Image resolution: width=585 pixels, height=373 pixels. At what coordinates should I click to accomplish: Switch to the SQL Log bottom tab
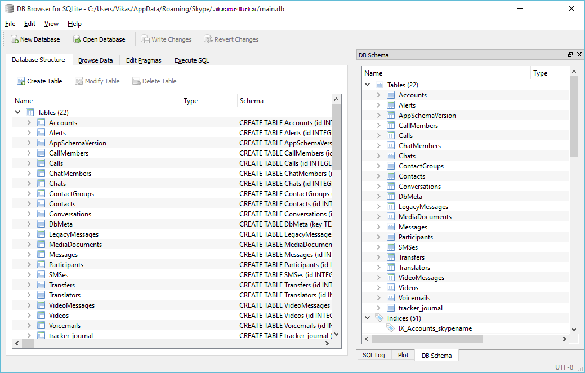pos(374,355)
